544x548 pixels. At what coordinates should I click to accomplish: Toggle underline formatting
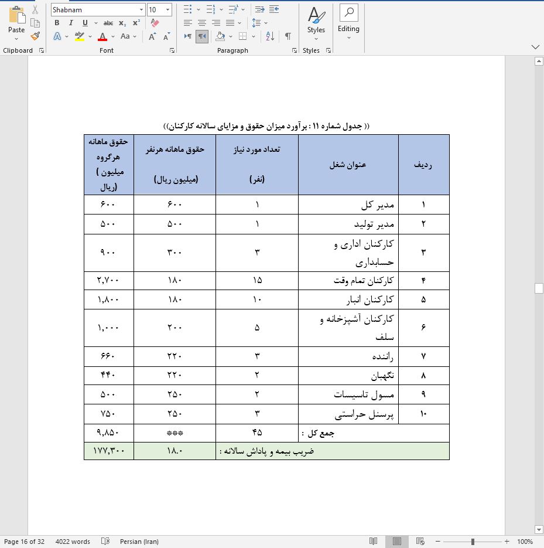point(85,23)
